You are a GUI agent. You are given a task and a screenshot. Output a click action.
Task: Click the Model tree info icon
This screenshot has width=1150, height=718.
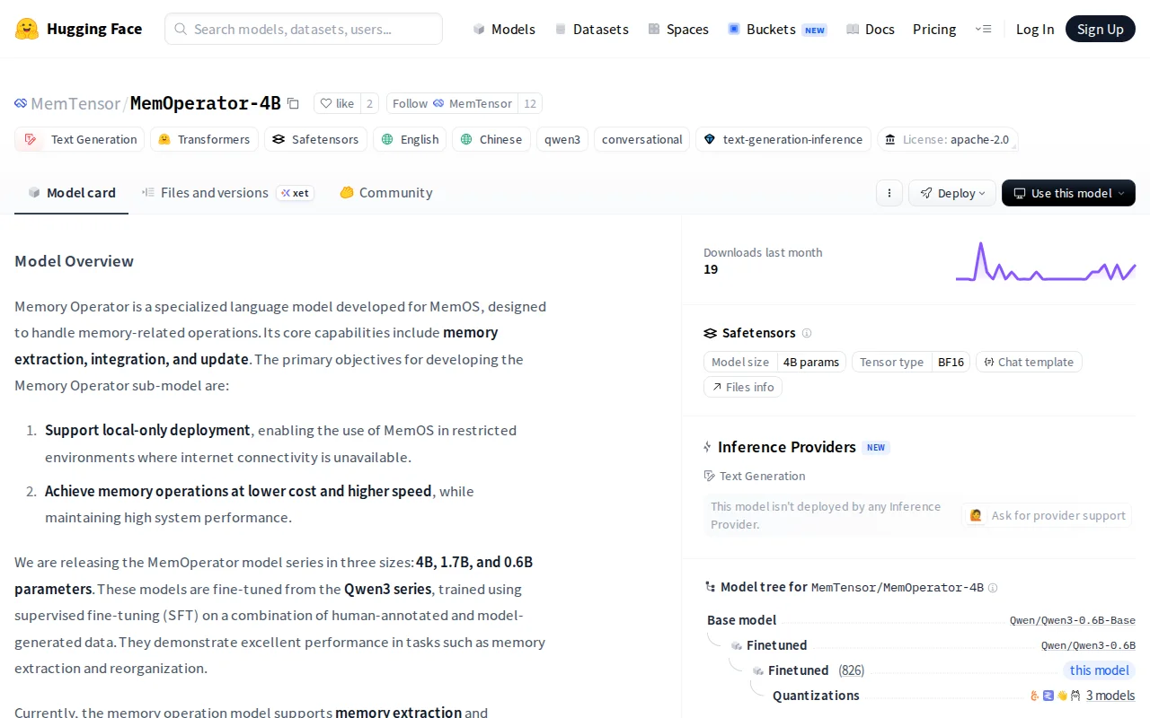tap(993, 588)
